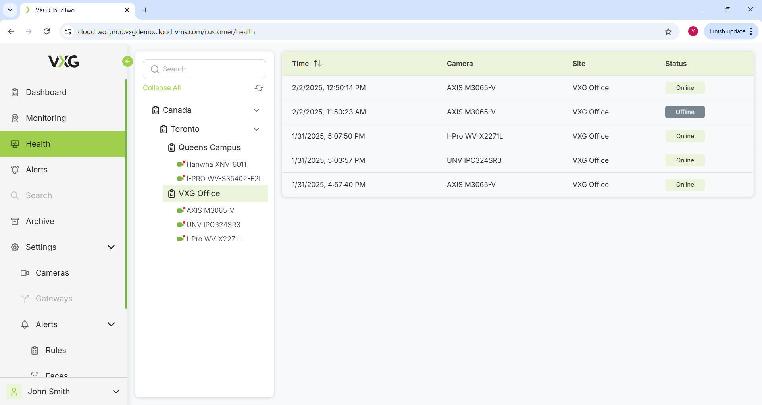Screen dimensions: 762x405
Task: Sort events by the Time column arrows
Action: click(317, 64)
